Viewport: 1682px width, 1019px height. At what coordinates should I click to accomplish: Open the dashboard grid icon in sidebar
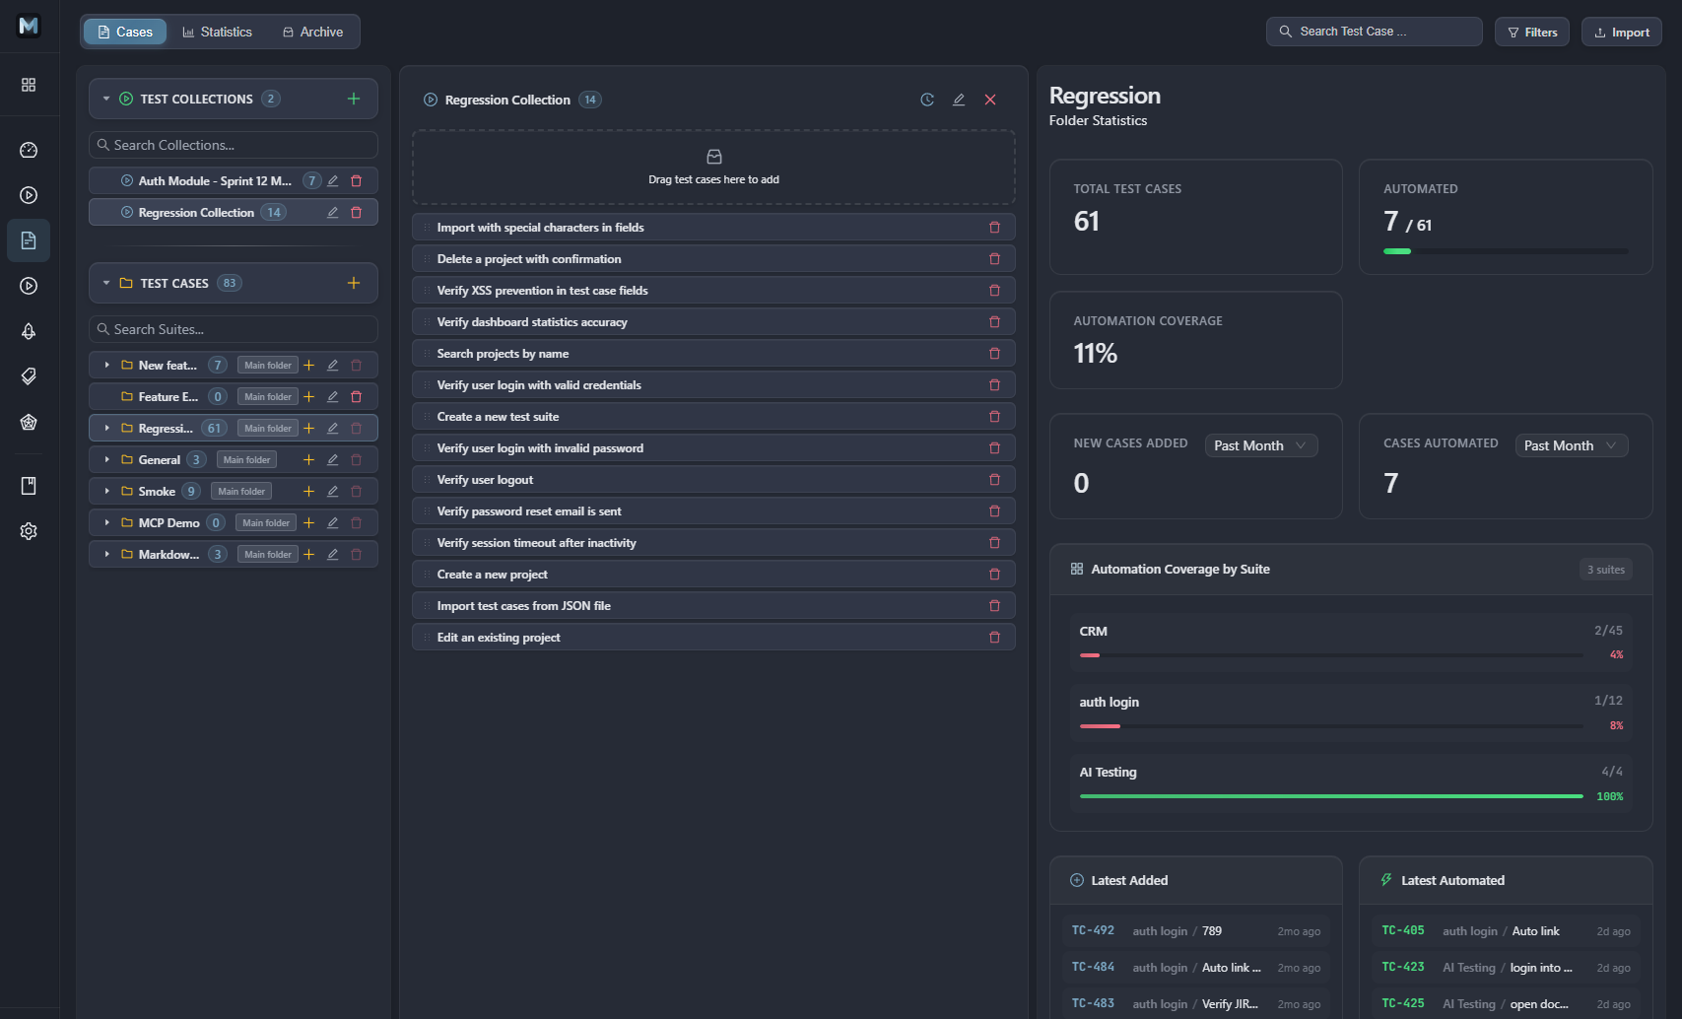pyautogui.click(x=29, y=85)
